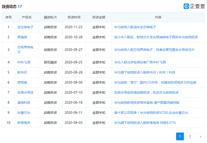
Task: Open article 东微半导体获得战略投资
Action: pyautogui.click(x=146, y=93)
